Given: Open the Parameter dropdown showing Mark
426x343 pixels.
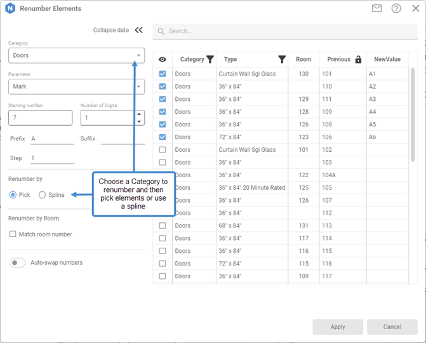Looking at the screenshot, I should 138,86.
